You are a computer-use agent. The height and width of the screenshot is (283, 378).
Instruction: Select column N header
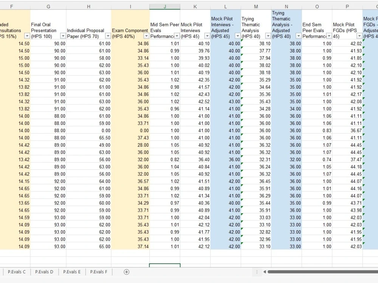[x=287, y=7]
